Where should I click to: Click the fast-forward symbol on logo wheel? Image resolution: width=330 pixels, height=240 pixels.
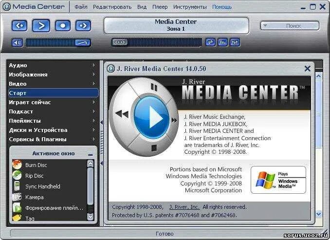(174, 120)
